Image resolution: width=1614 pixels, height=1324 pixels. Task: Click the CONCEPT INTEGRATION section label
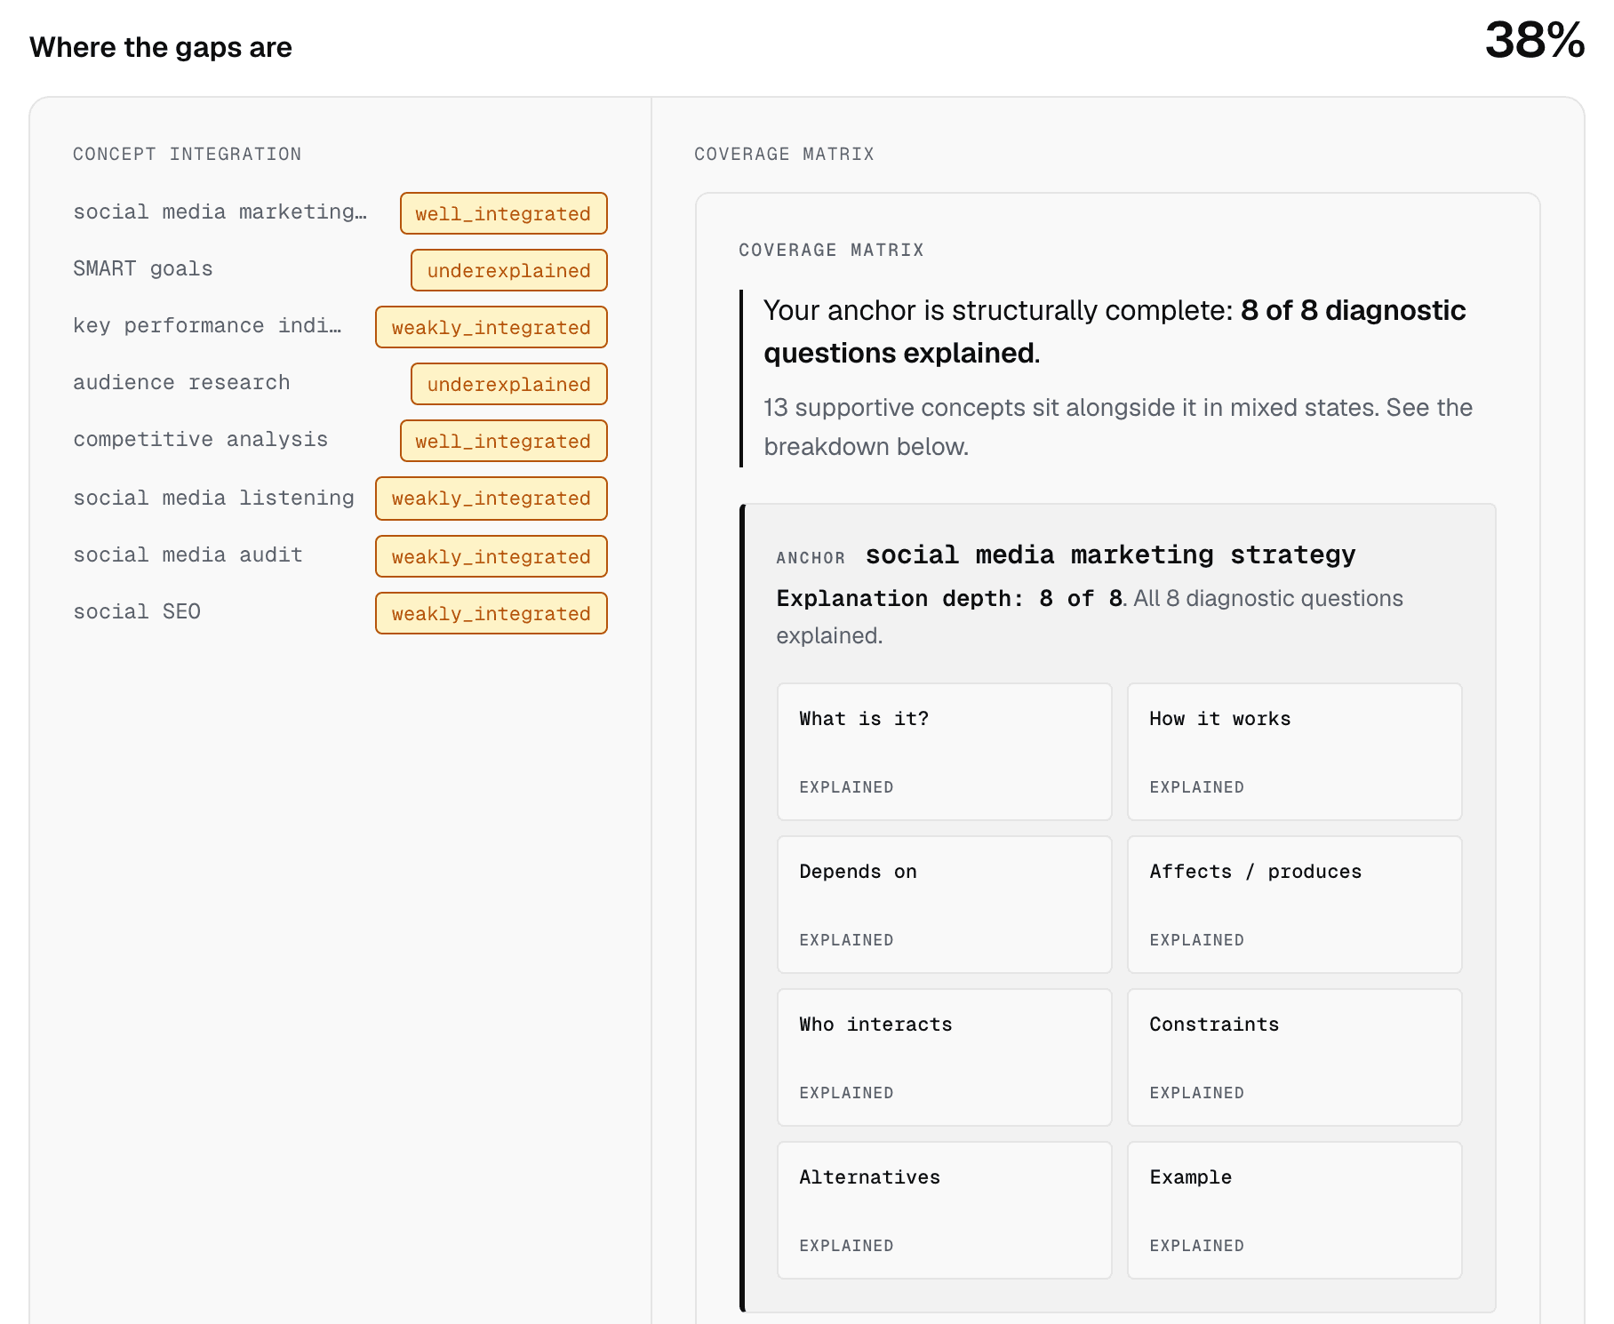(x=187, y=154)
